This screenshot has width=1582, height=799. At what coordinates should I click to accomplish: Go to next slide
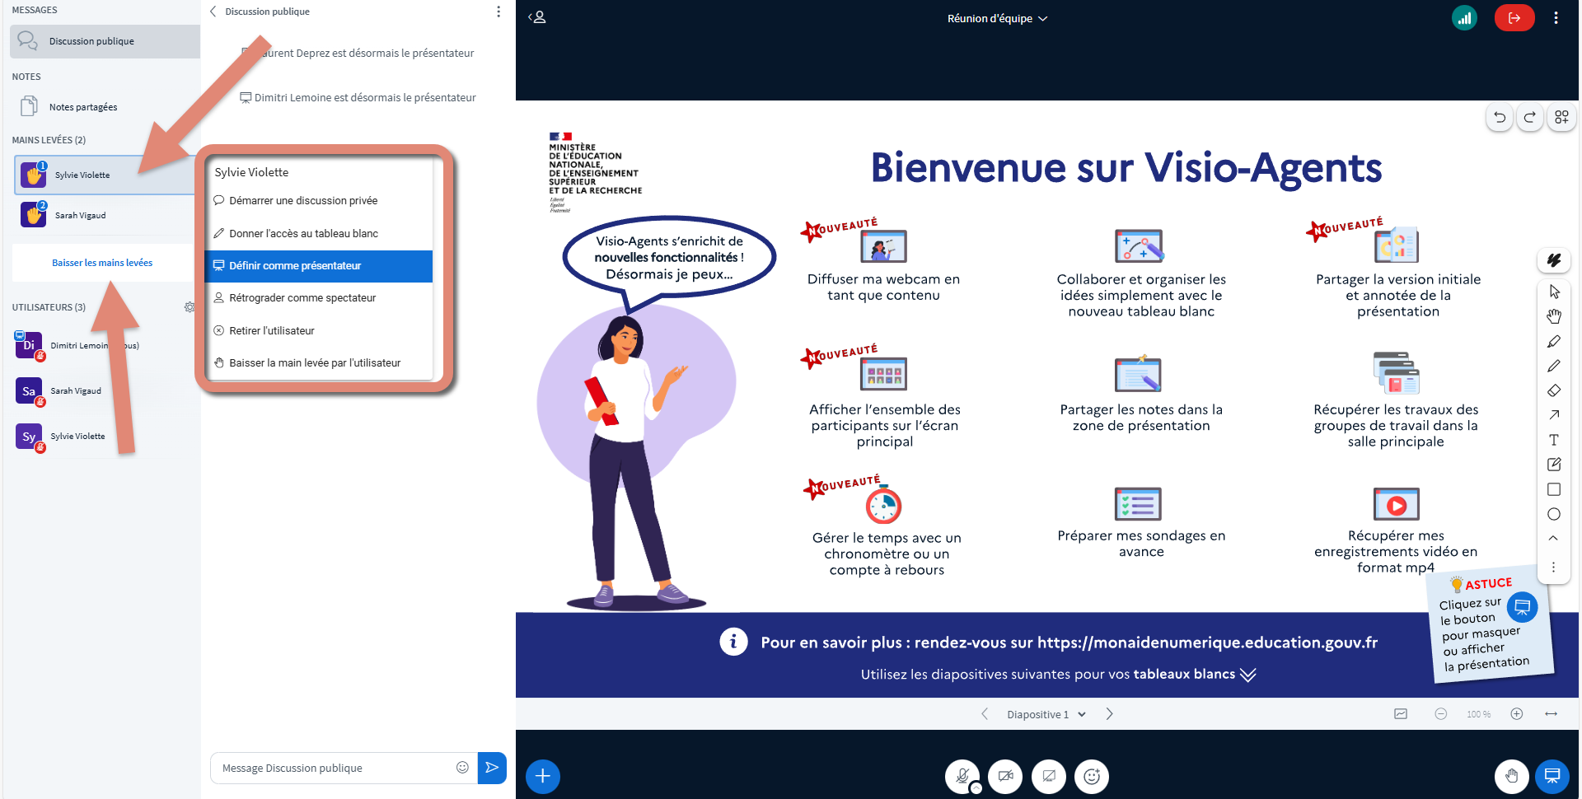point(1109,714)
